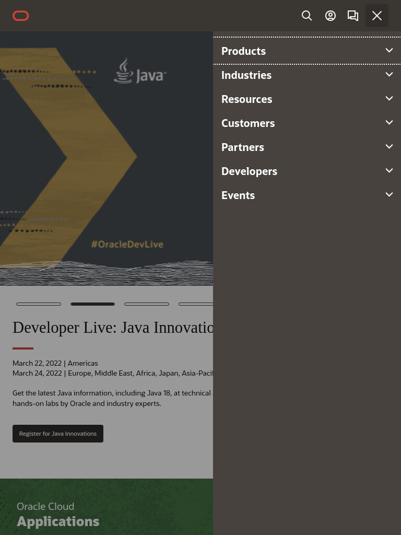The width and height of the screenshot is (401, 535).
Task: Select the active second carousel slide indicator
Action: [93, 304]
